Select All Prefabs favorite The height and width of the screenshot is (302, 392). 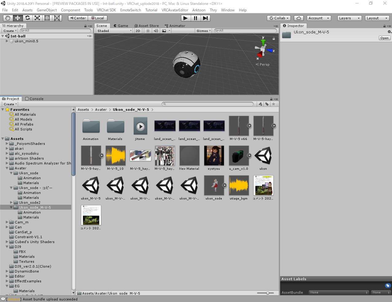coord(24,124)
